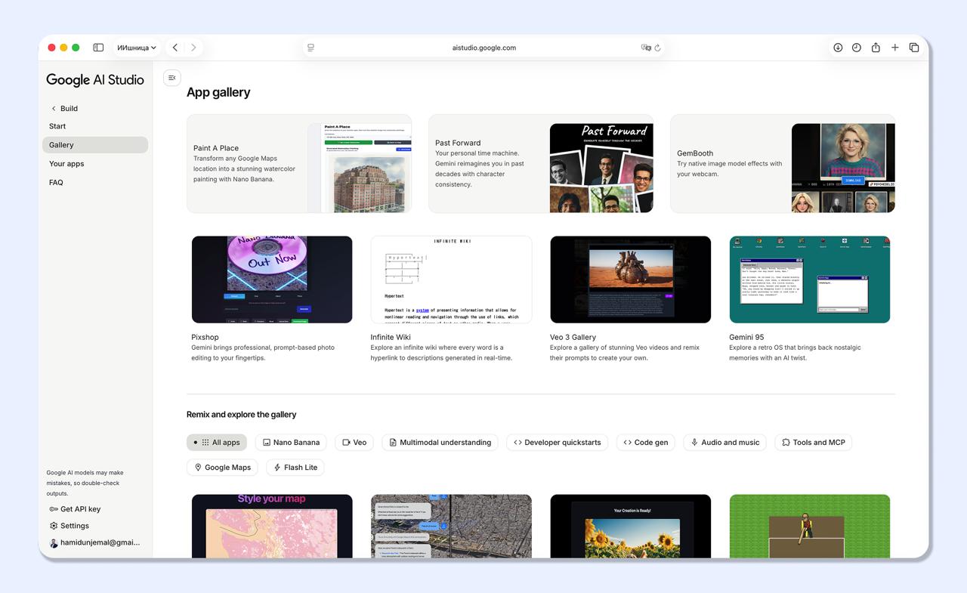This screenshot has height=593, width=967.
Task: Open the Infinite Wiki app thumbnail
Action: point(451,280)
